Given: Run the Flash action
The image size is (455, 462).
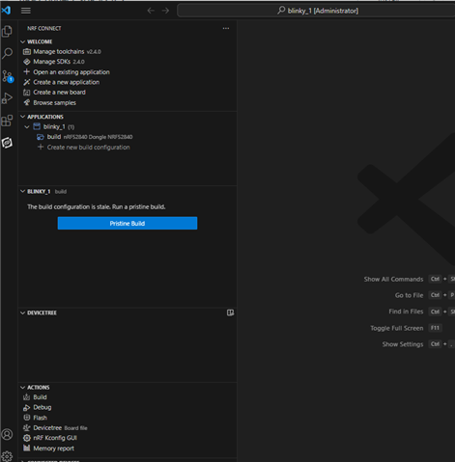Looking at the screenshot, I should pyautogui.click(x=35, y=418).
